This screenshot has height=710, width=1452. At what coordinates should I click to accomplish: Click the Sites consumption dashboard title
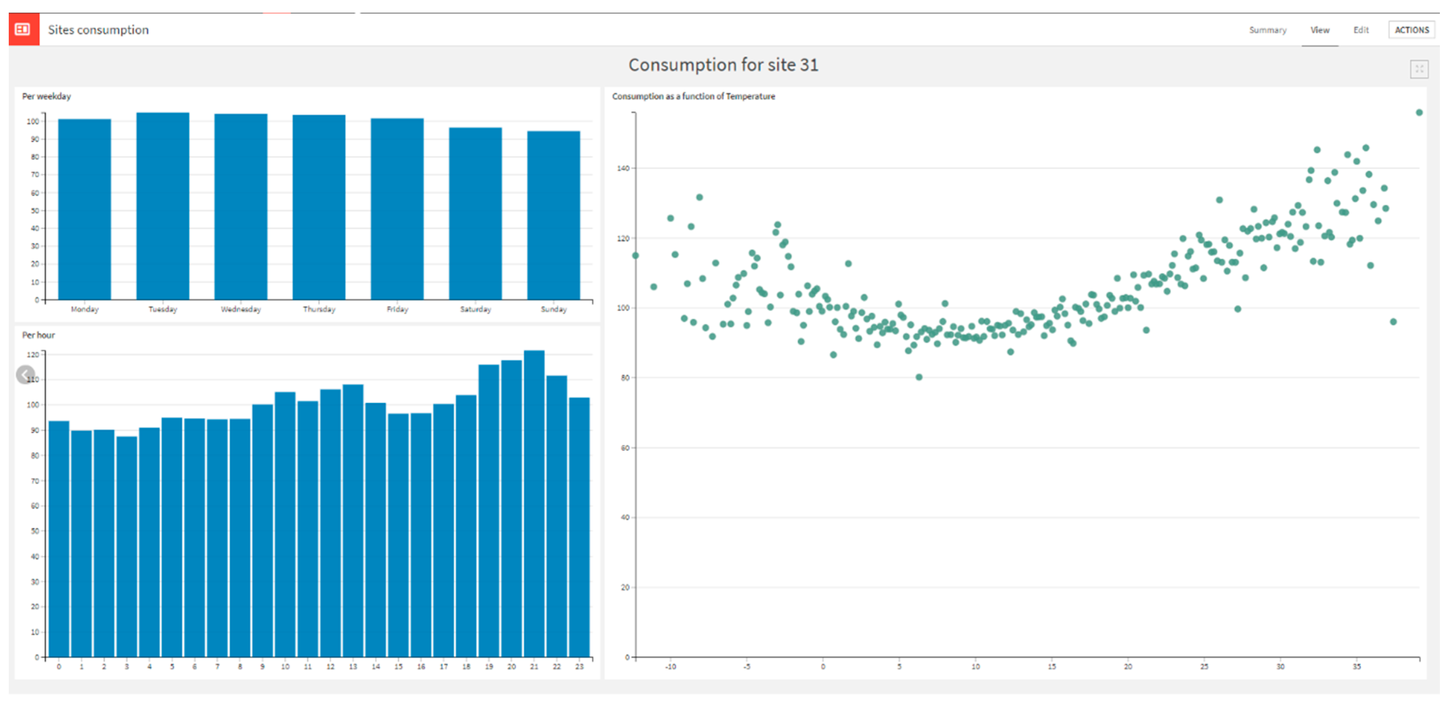point(98,30)
